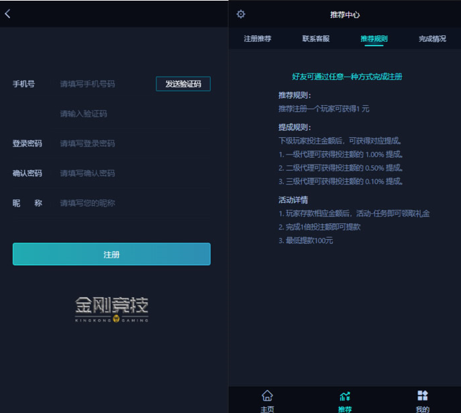Screen dimensions: 461x413
Task: Click the 确认密码 field label
Action: (x=27, y=173)
